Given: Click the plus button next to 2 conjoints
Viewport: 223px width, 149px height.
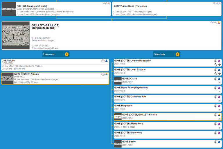Looking at the screenshot, I should pyautogui.click(x=66, y=54).
